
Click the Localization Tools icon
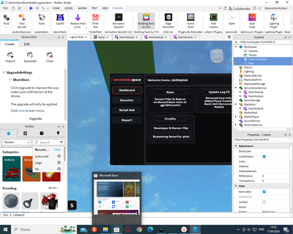point(42,19)
